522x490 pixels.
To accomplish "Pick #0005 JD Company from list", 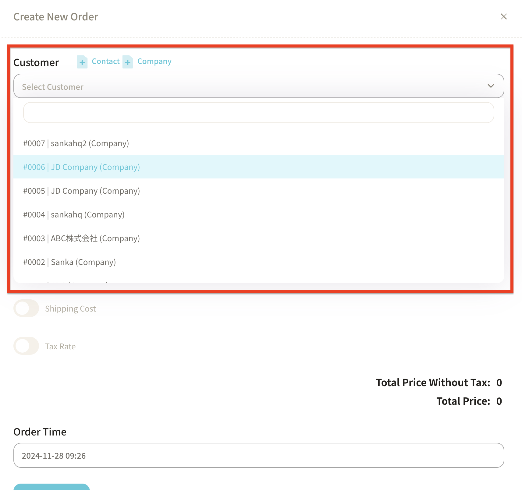I will [x=82, y=191].
